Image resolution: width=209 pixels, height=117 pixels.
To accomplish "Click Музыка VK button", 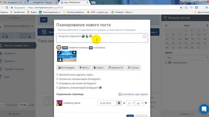I will [x=116, y=68].
